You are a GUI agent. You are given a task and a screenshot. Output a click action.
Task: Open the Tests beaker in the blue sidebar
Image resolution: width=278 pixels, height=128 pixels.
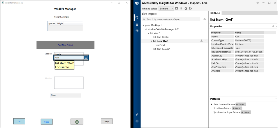(137, 24)
